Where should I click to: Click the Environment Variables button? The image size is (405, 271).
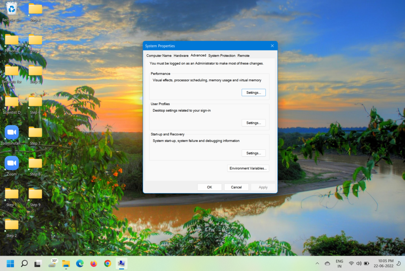pos(248,168)
